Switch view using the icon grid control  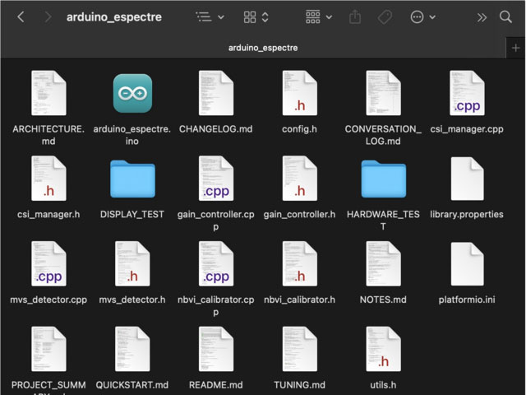(256, 16)
